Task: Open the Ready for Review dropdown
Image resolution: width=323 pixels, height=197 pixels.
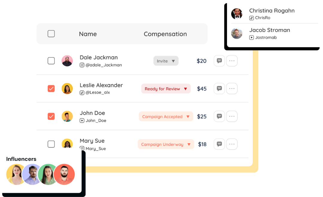Action: (166, 89)
